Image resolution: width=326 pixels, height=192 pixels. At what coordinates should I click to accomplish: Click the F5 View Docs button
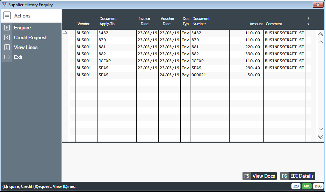[x=260, y=176]
